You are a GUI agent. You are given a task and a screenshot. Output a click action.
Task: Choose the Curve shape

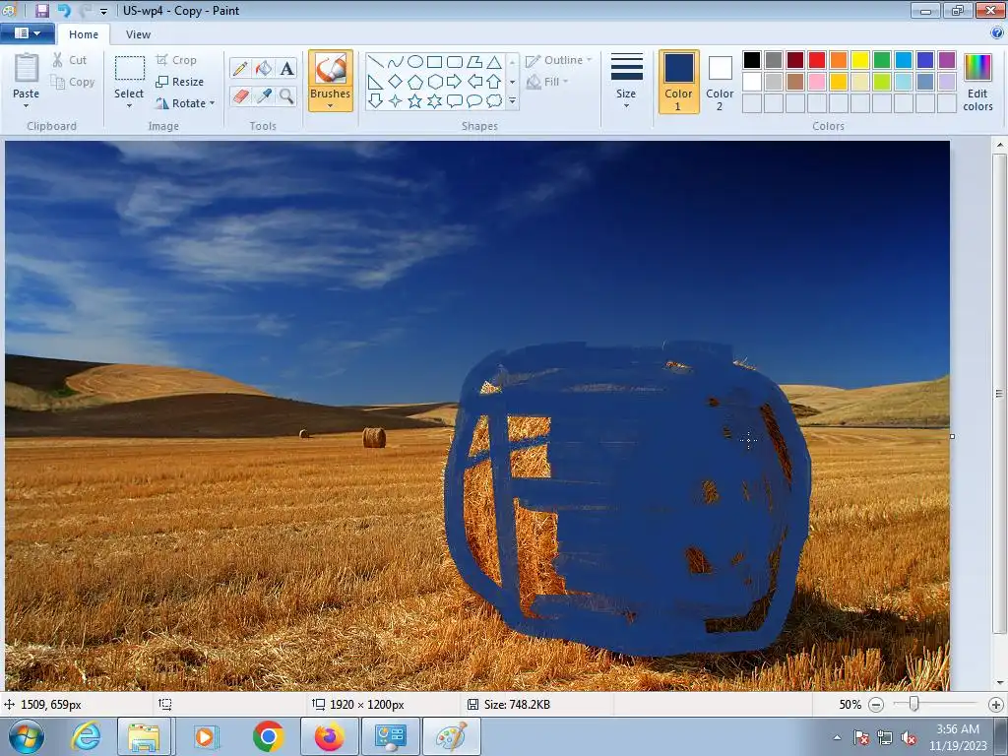(396, 62)
